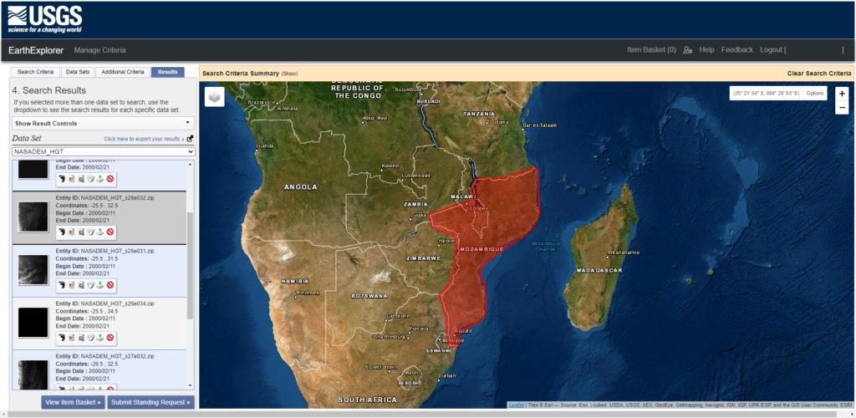The height and width of the screenshot is (418, 856).
Task: Show browse overlay for NASADEM_HGT_s26e031.zip
Action: 71,285
